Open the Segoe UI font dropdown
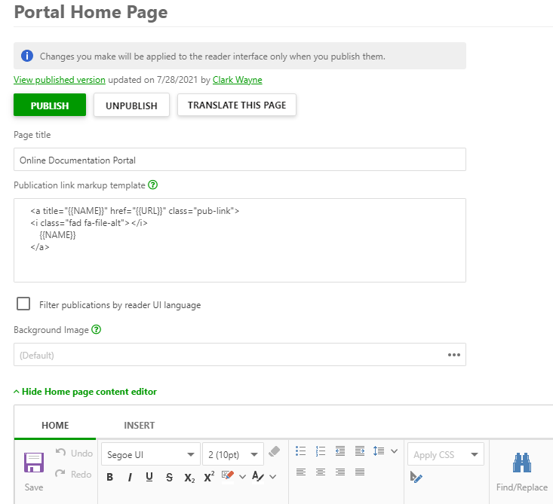The height and width of the screenshot is (504, 553). pos(149,454)
